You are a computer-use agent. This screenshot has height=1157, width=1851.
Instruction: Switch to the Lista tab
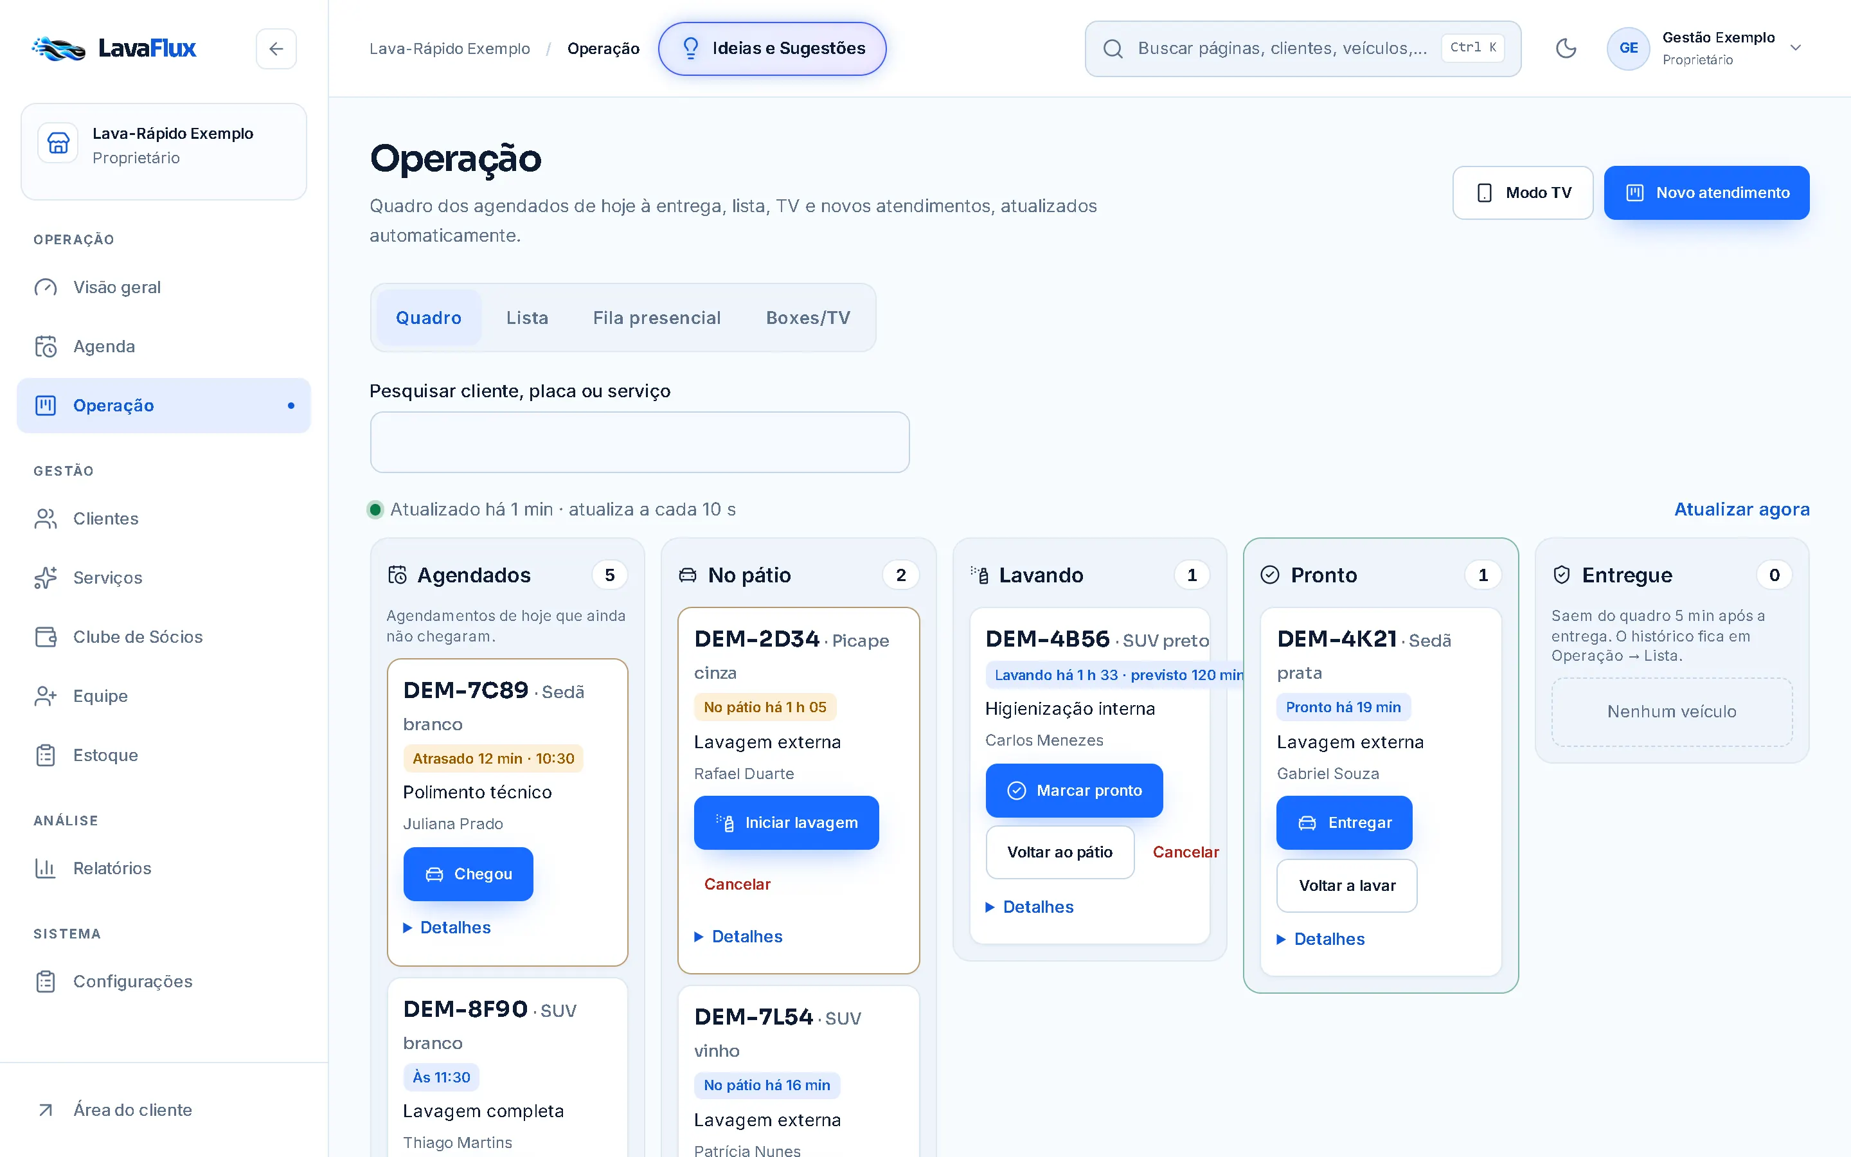coord(527,318)
